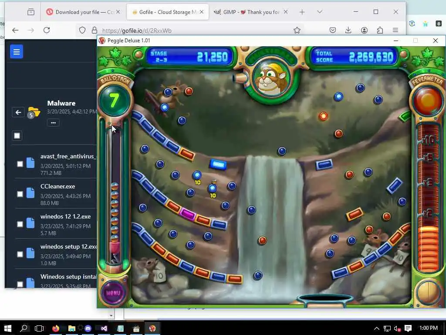Click the magenta power-up brick peg
This screenshot has width=446, height=335.
(188, 214)
